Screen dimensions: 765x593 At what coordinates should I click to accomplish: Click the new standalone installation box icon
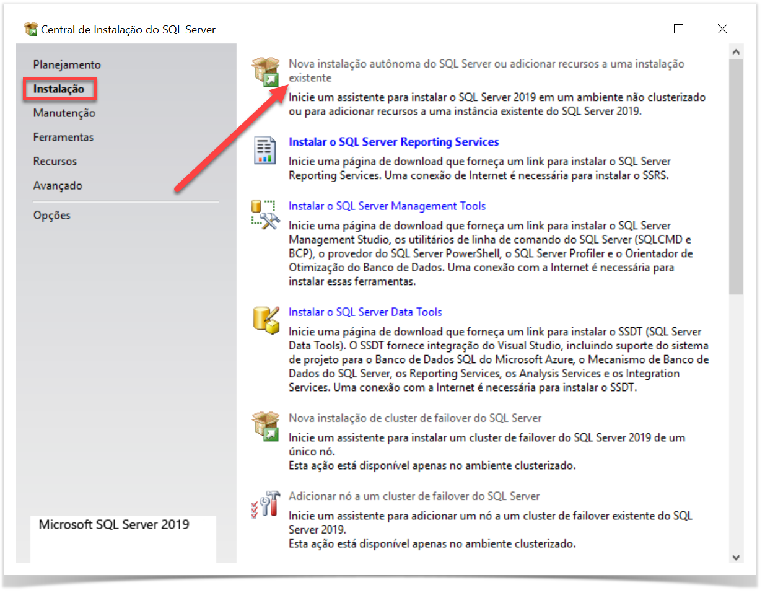point(266,71)
